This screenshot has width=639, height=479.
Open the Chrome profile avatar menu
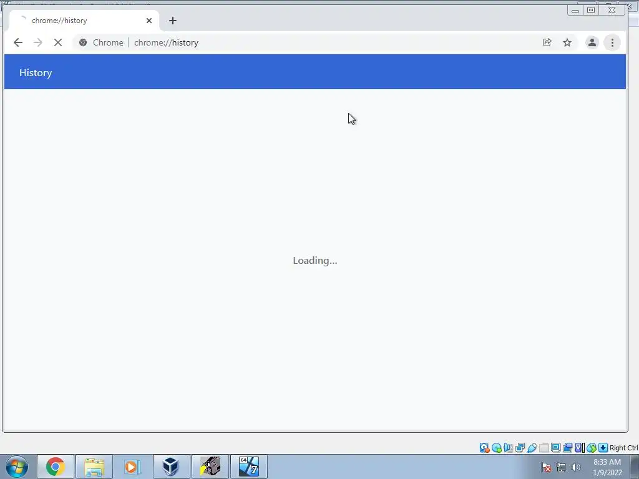[x=592, y=42]
